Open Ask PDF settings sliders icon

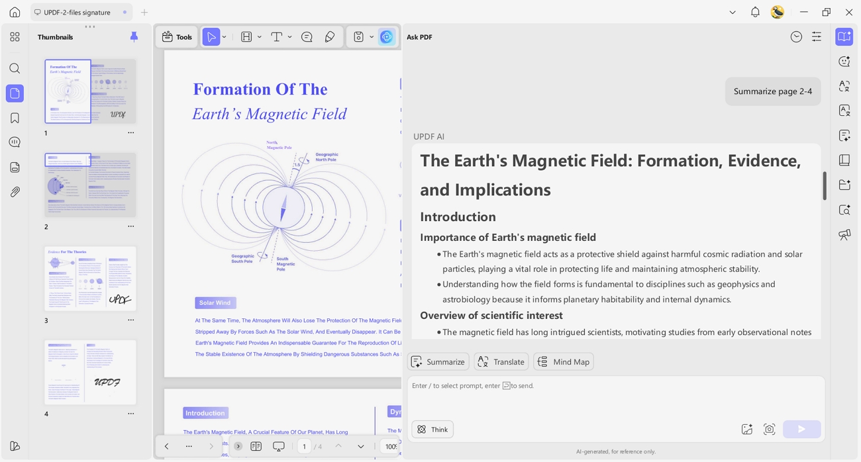[817, 37]
